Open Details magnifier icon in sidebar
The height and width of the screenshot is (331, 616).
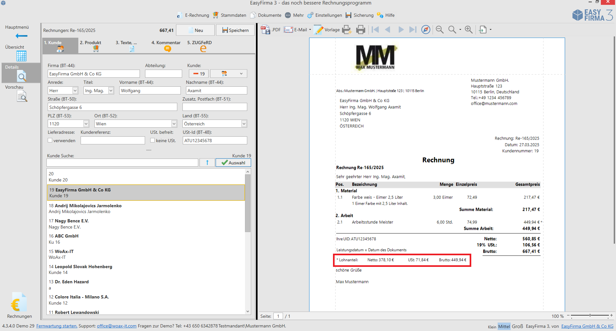pos(21,76)
